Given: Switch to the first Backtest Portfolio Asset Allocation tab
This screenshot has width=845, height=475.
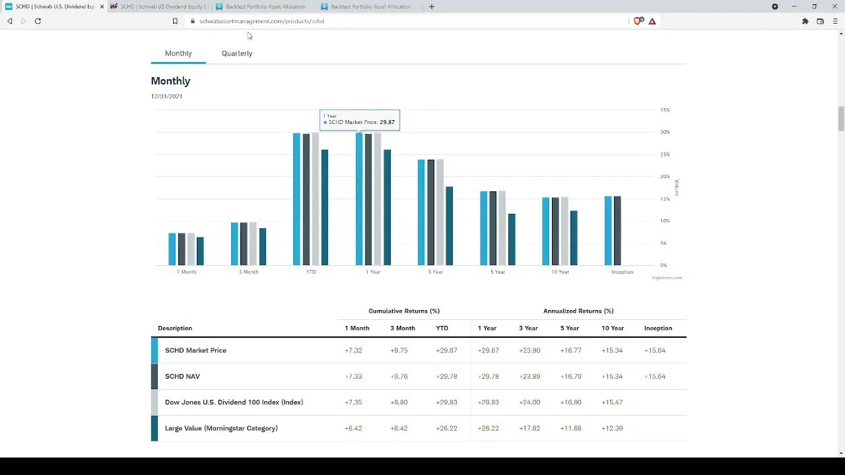Looking at the screenshot, I should (264, 7).
